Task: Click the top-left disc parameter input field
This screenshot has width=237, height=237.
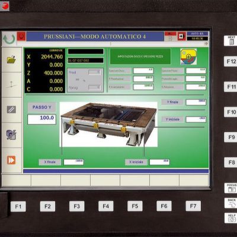Action: [x=143, y=71]
